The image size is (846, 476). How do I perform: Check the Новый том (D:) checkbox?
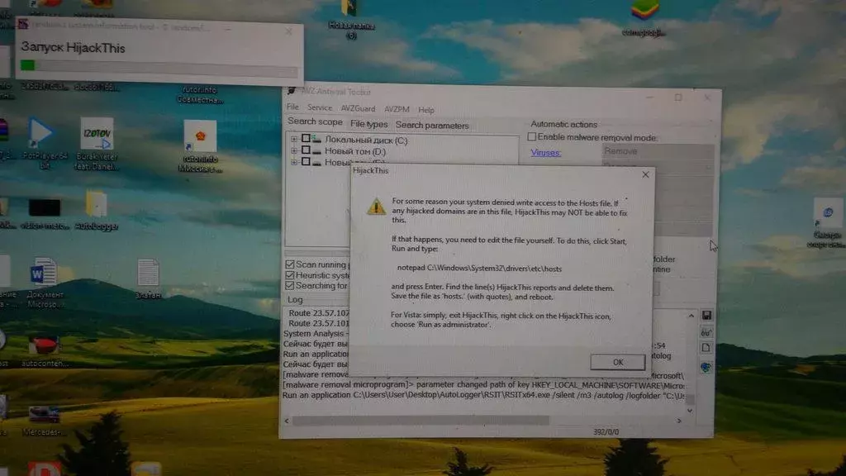click(306, 150)
